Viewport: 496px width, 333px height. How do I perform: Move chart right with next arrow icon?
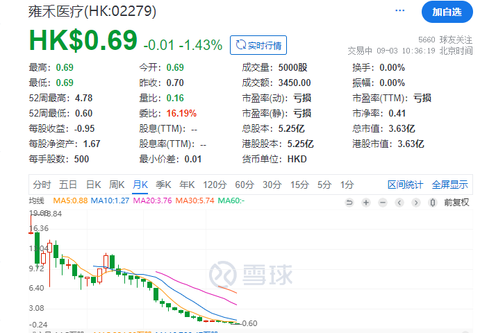416,203
